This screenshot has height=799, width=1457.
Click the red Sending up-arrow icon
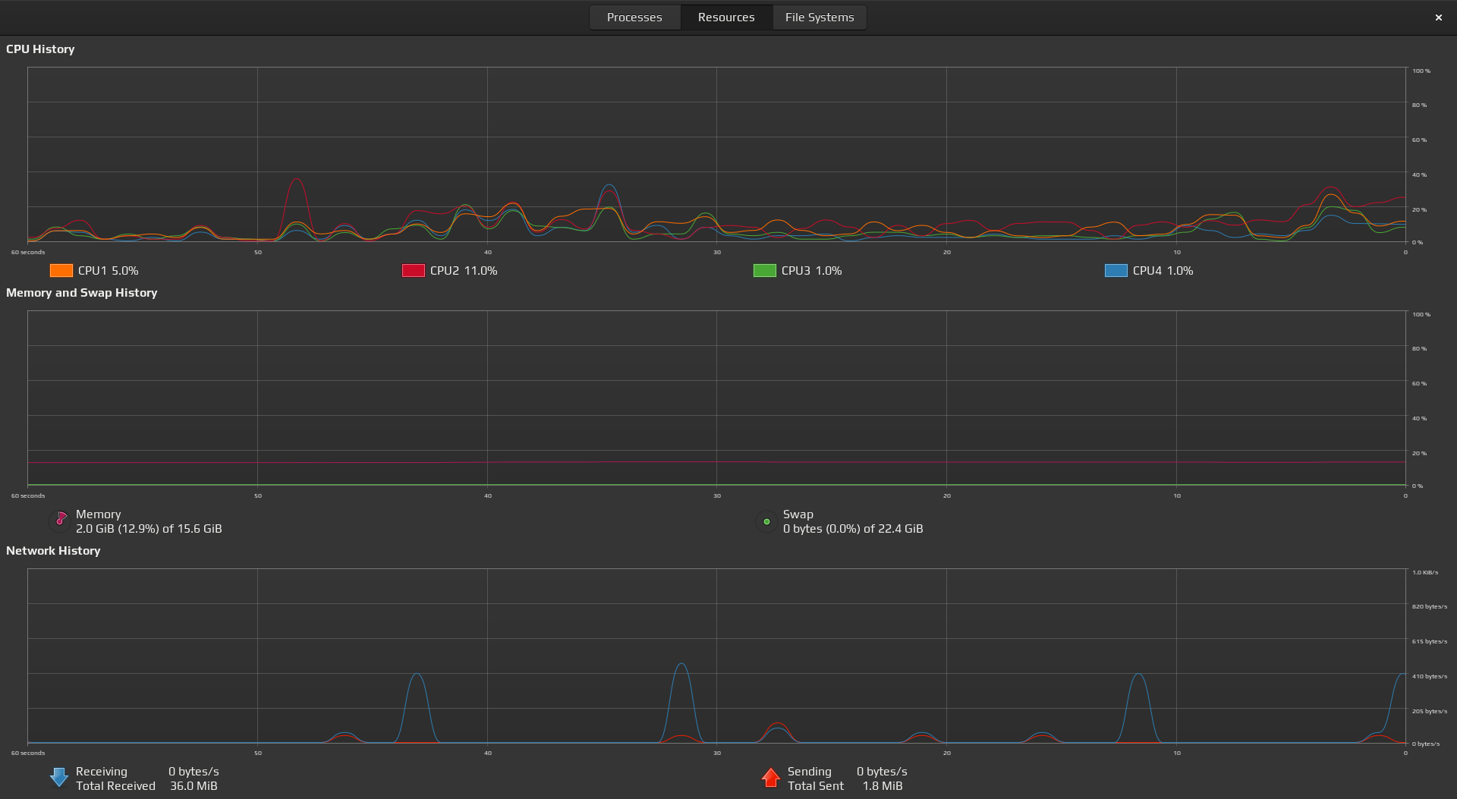770,778
